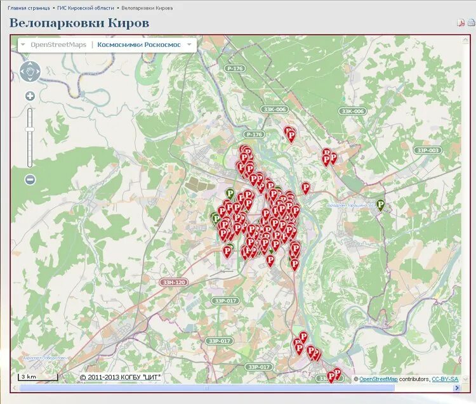The width and height of the screenshot is (476, 404).
Task: Select the OpenStreetMaps base layer
Action: (x=58, y=44)
